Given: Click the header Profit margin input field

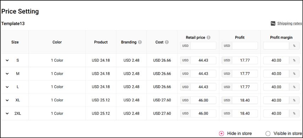Looking at the screenshot, I should (276, 46).
